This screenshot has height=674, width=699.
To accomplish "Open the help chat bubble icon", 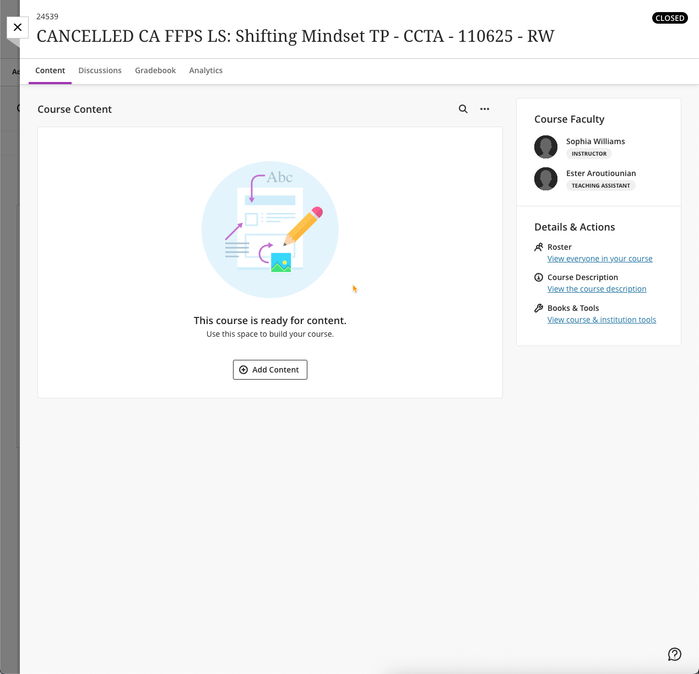I will coord(675,654).
